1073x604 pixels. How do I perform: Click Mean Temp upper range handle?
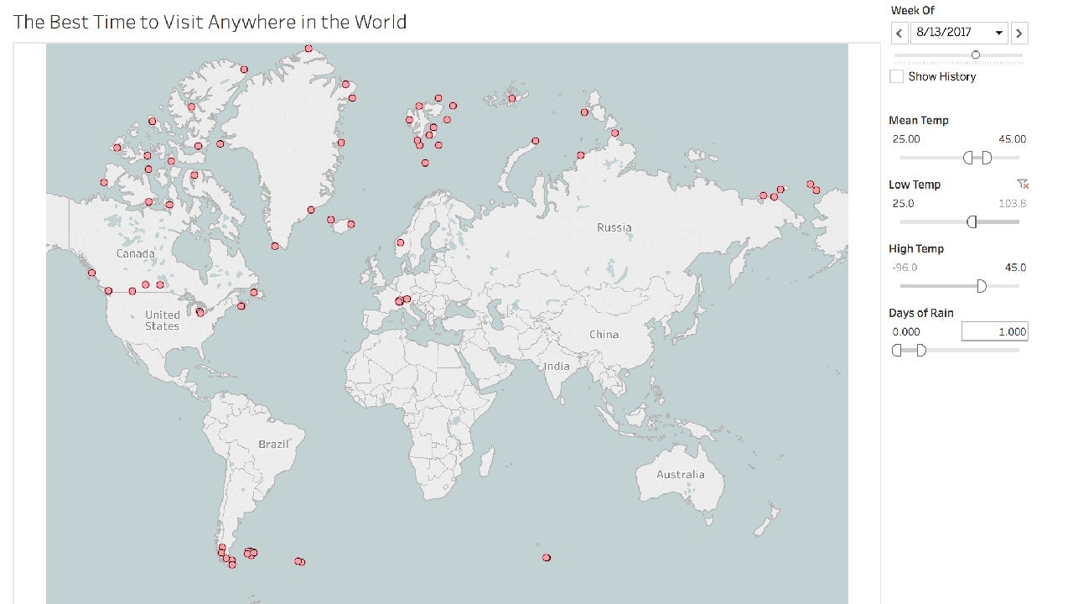(x=987, y=158)
